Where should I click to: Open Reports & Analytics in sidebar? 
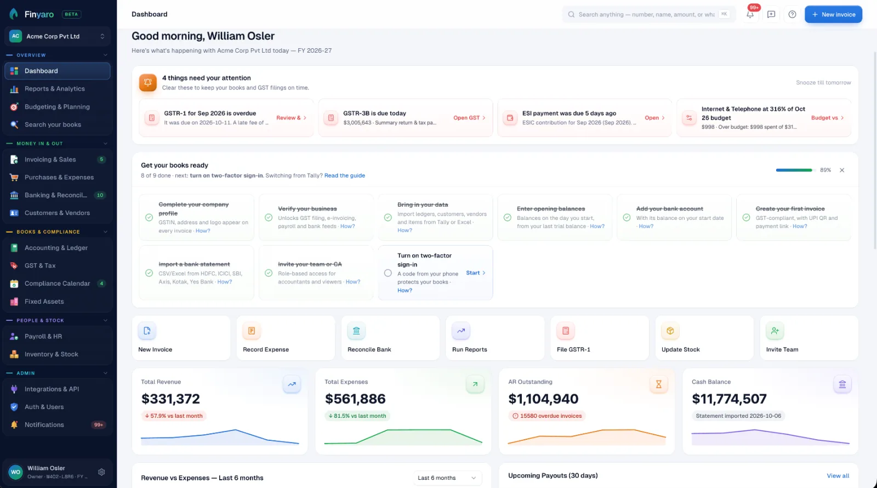point(58,89)
